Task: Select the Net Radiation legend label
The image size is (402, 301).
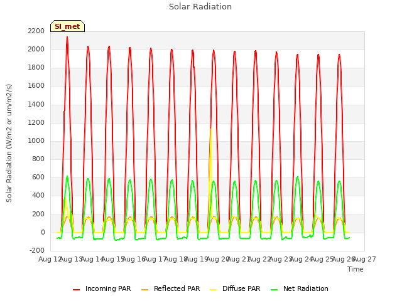Action: coord(306,288)
